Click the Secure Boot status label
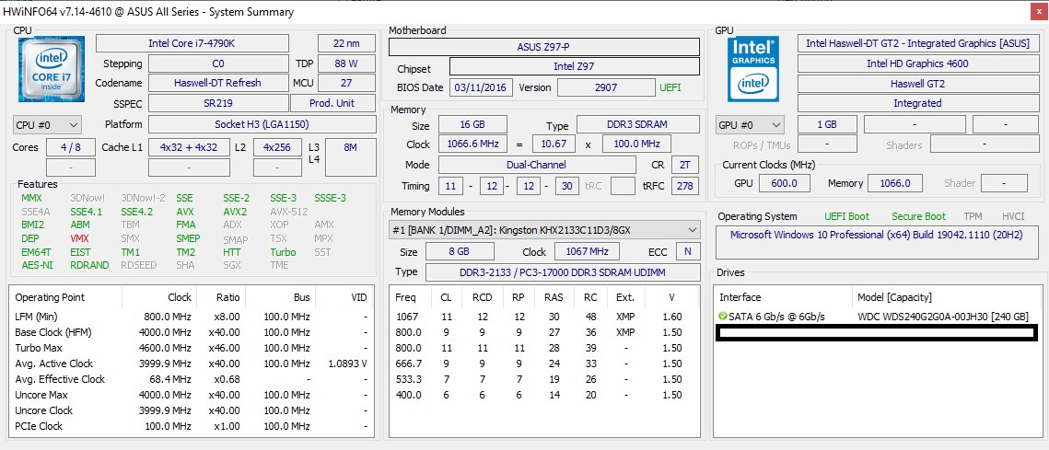This screenshot has width=1049, height=450. coord(918,216)
